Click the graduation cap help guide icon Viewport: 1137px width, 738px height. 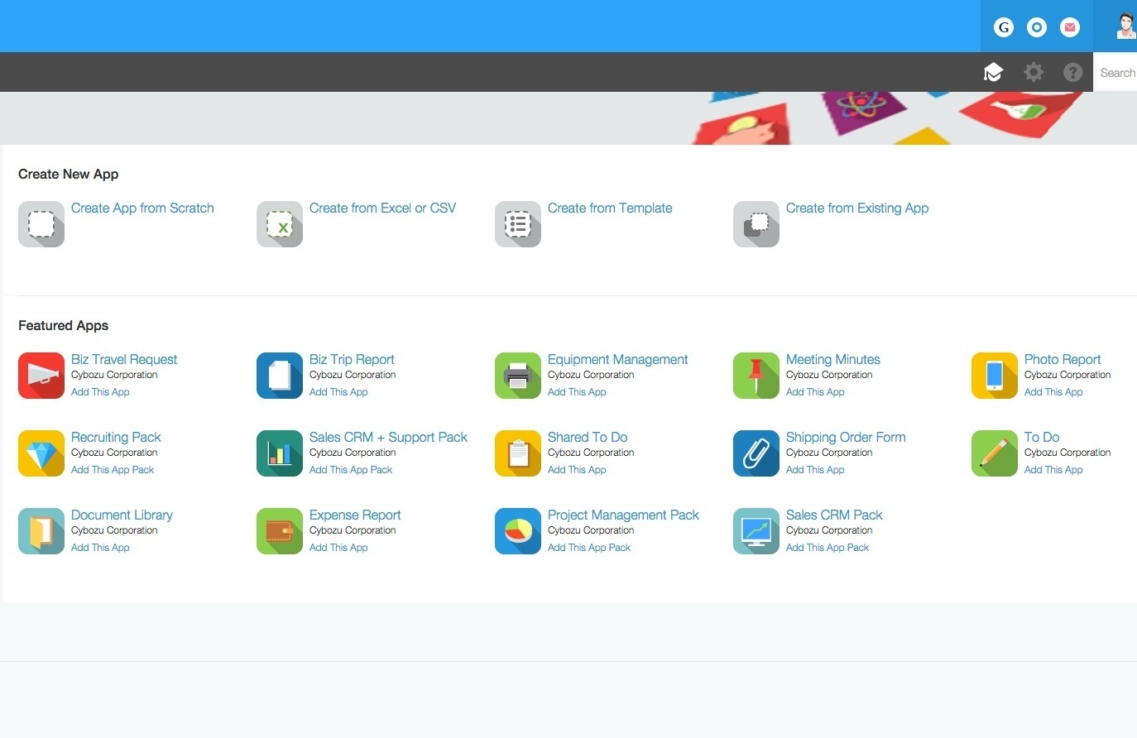pyautogui.click(x=993, y=73)
